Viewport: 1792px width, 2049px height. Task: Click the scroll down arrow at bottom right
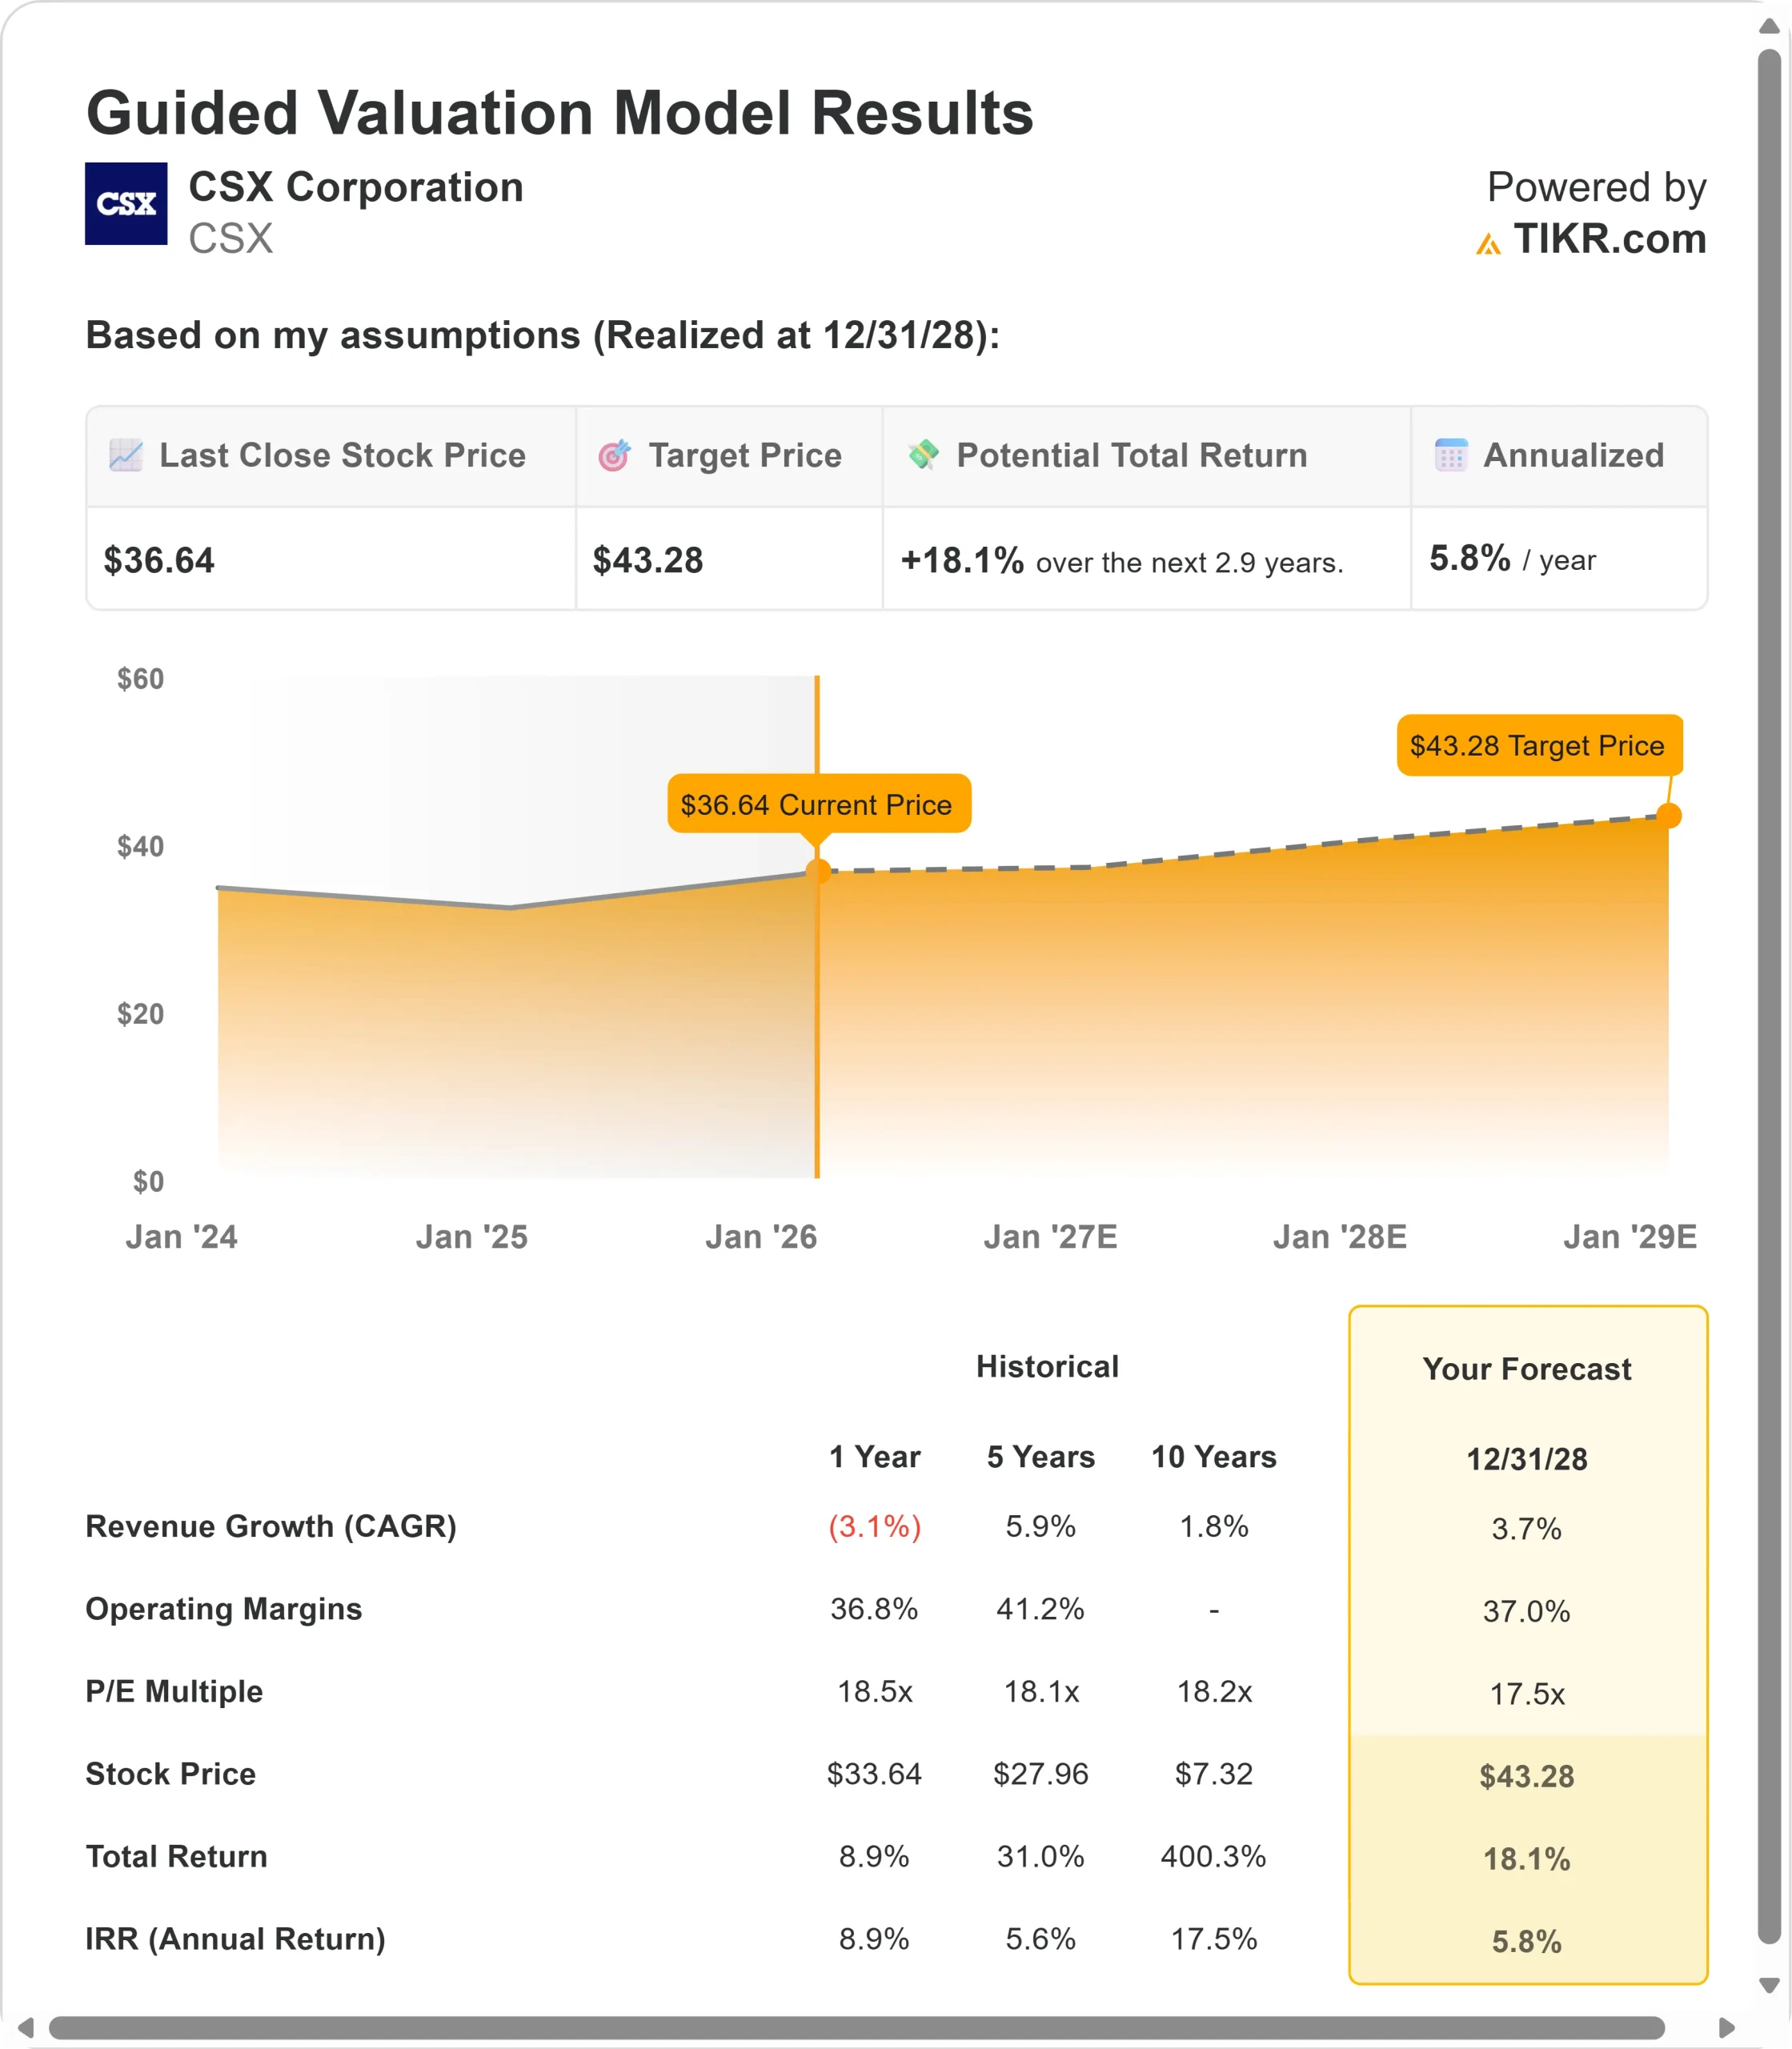1769,1986
